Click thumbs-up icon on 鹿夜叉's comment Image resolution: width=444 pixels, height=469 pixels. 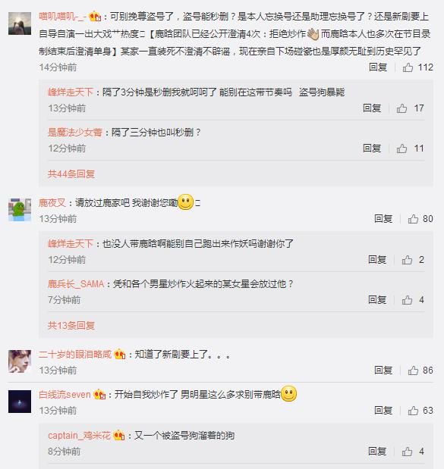[x=413, y=219]
